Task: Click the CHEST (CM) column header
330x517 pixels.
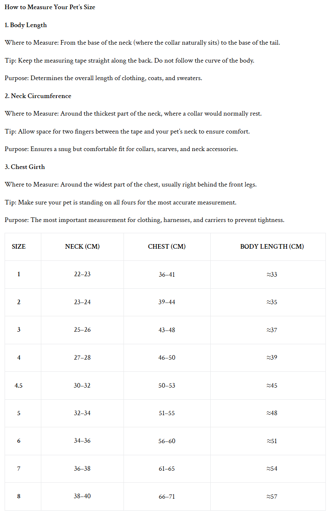Action: pos(167,247)
